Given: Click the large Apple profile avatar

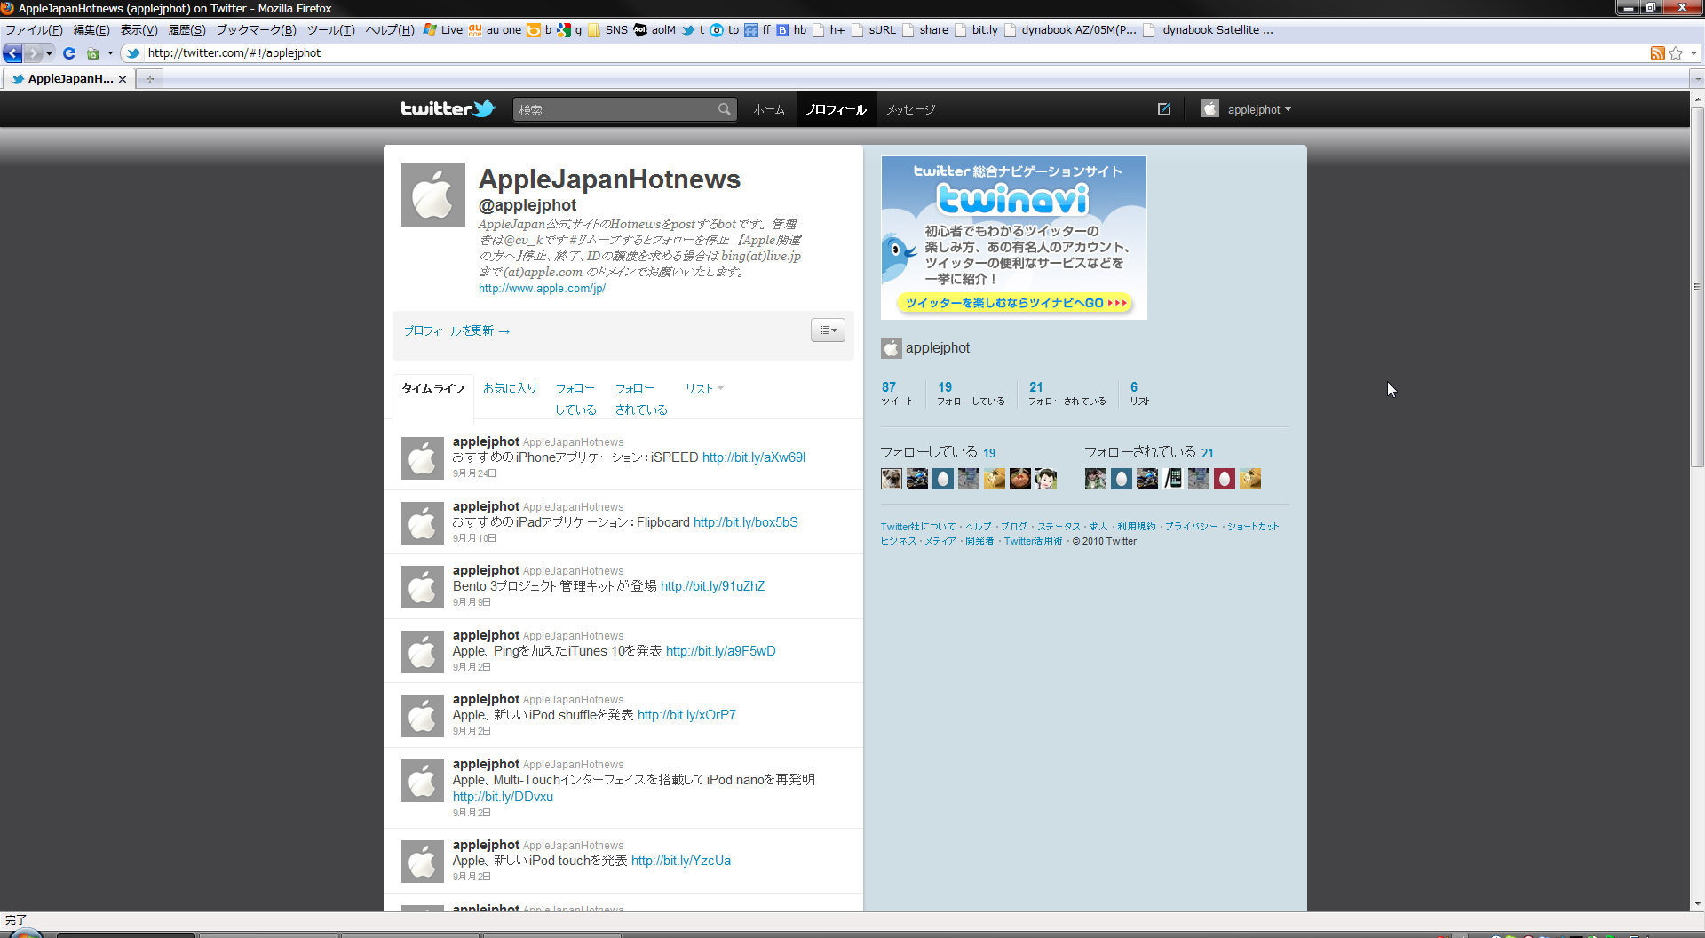Looking at the screenshot, I should click(432, 195).
